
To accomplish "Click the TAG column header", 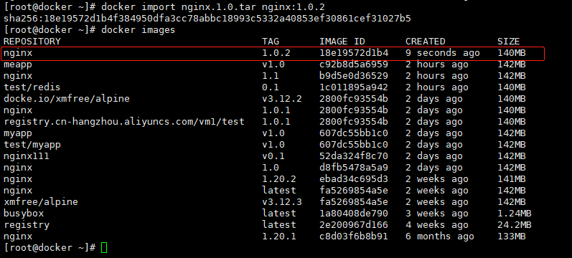I will (271, 41).
